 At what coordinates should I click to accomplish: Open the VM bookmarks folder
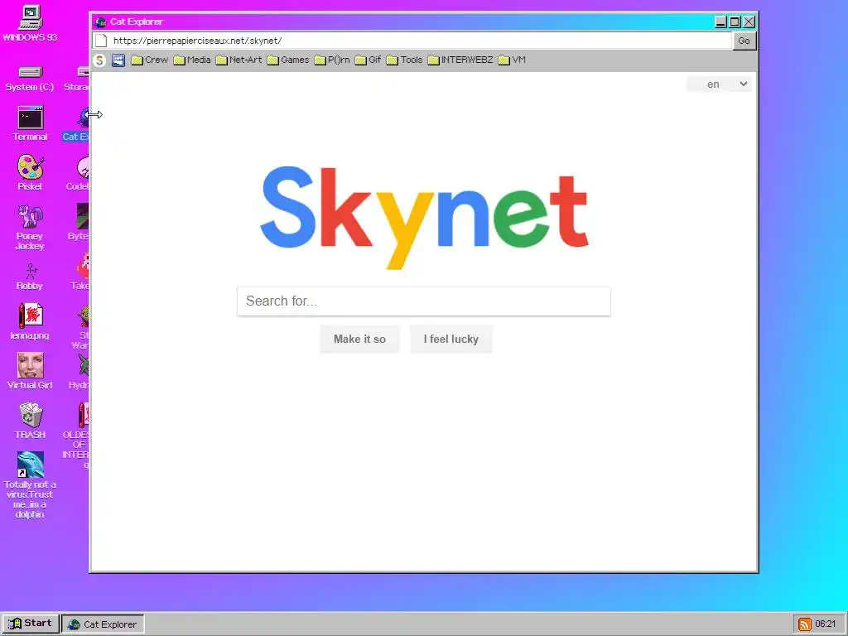pos(512,60)
